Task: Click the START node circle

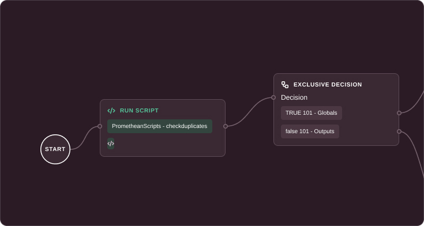Action: click(55, 149)
